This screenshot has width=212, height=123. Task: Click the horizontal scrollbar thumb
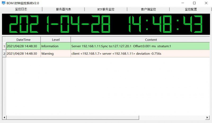73,117
